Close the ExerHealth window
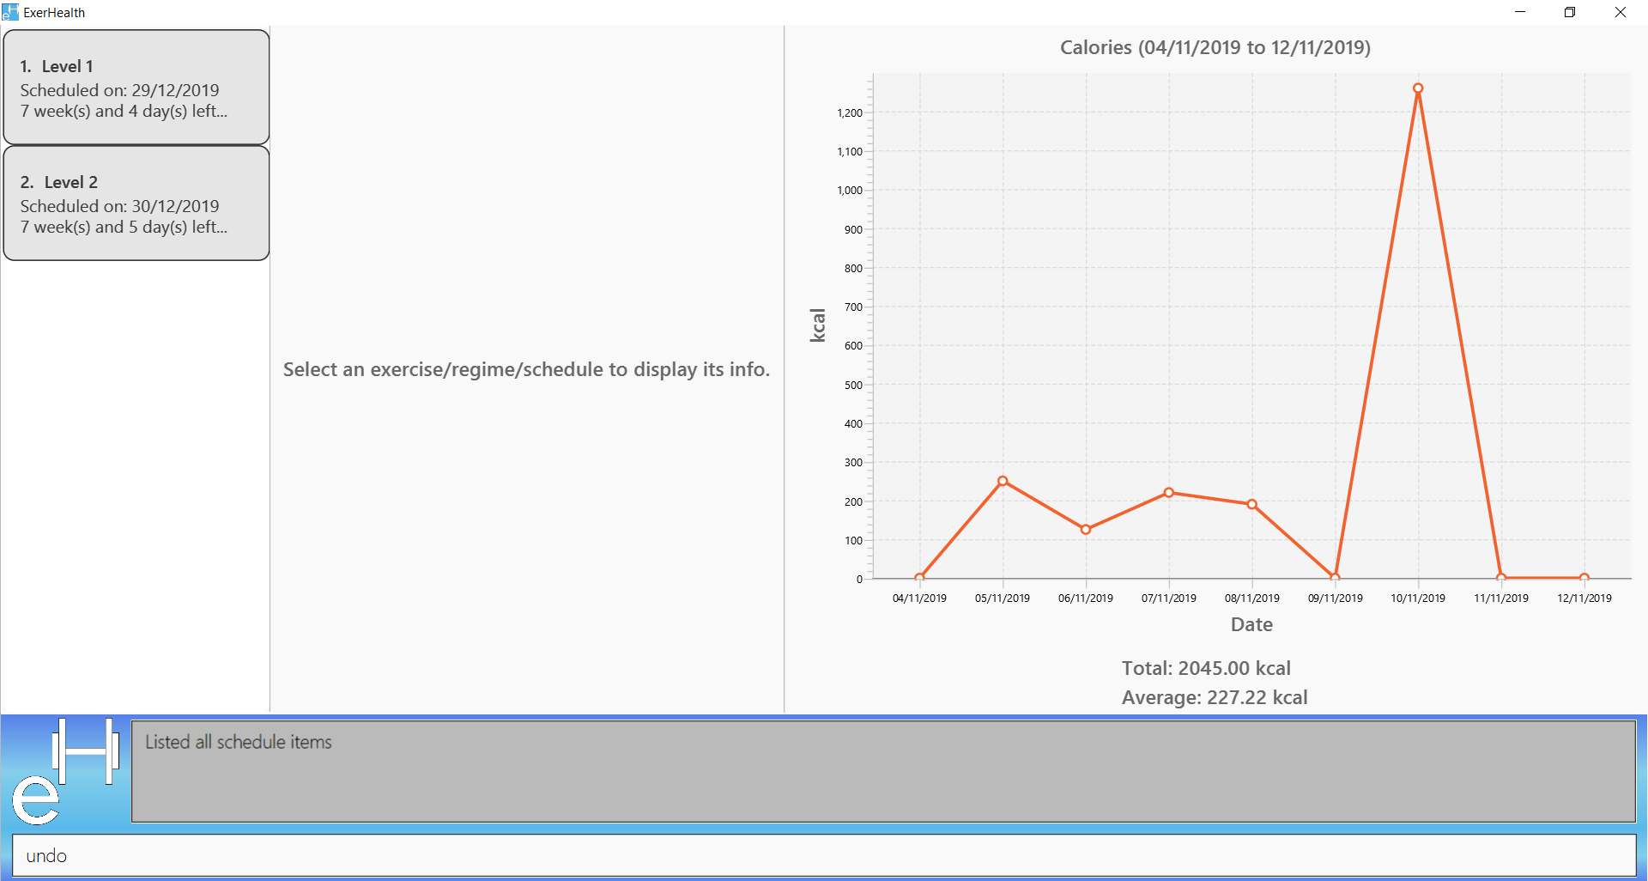This screenshot has height=881, width=1648. click(1621, 12)
